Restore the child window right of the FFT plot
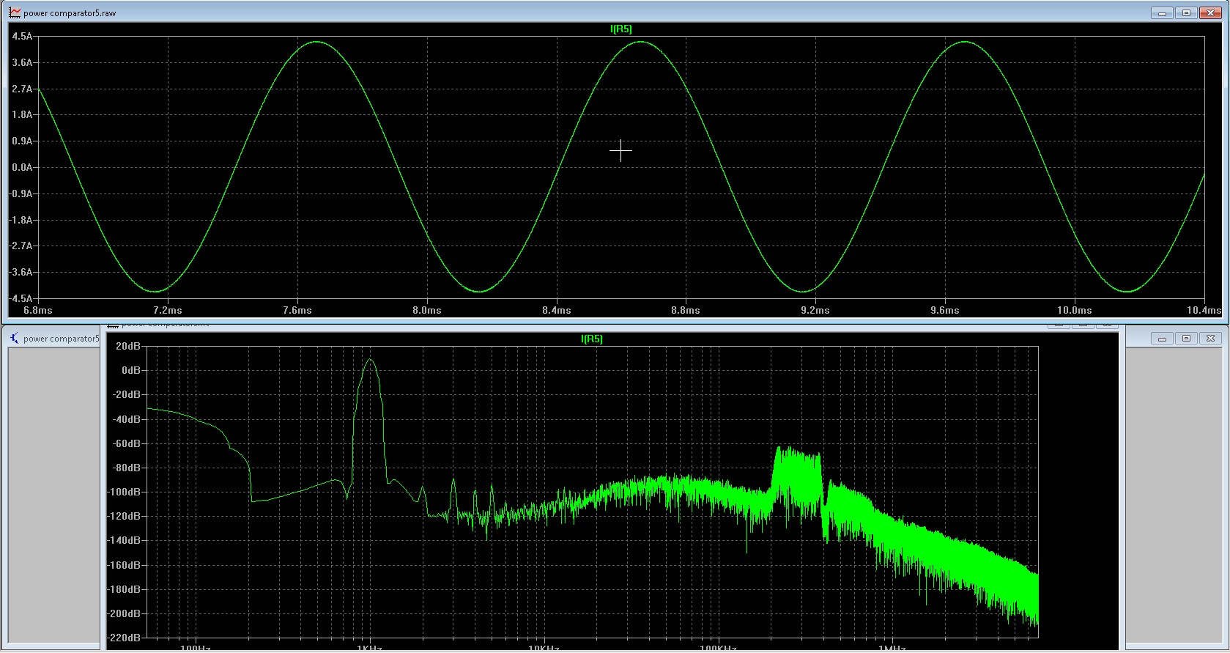The width and height of the screenshot is (1230, 653). tap(1186, 338)
